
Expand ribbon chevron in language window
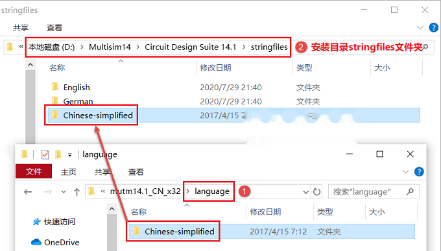click(405, 172)
